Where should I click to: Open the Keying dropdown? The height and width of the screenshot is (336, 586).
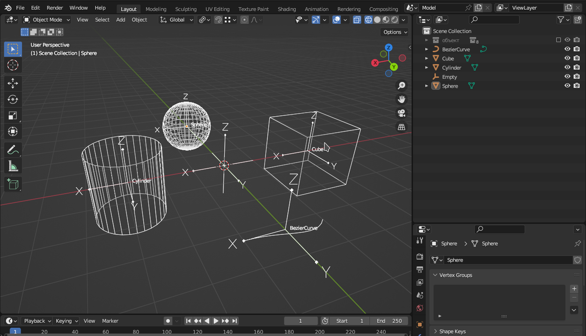(x=66, y=321)
